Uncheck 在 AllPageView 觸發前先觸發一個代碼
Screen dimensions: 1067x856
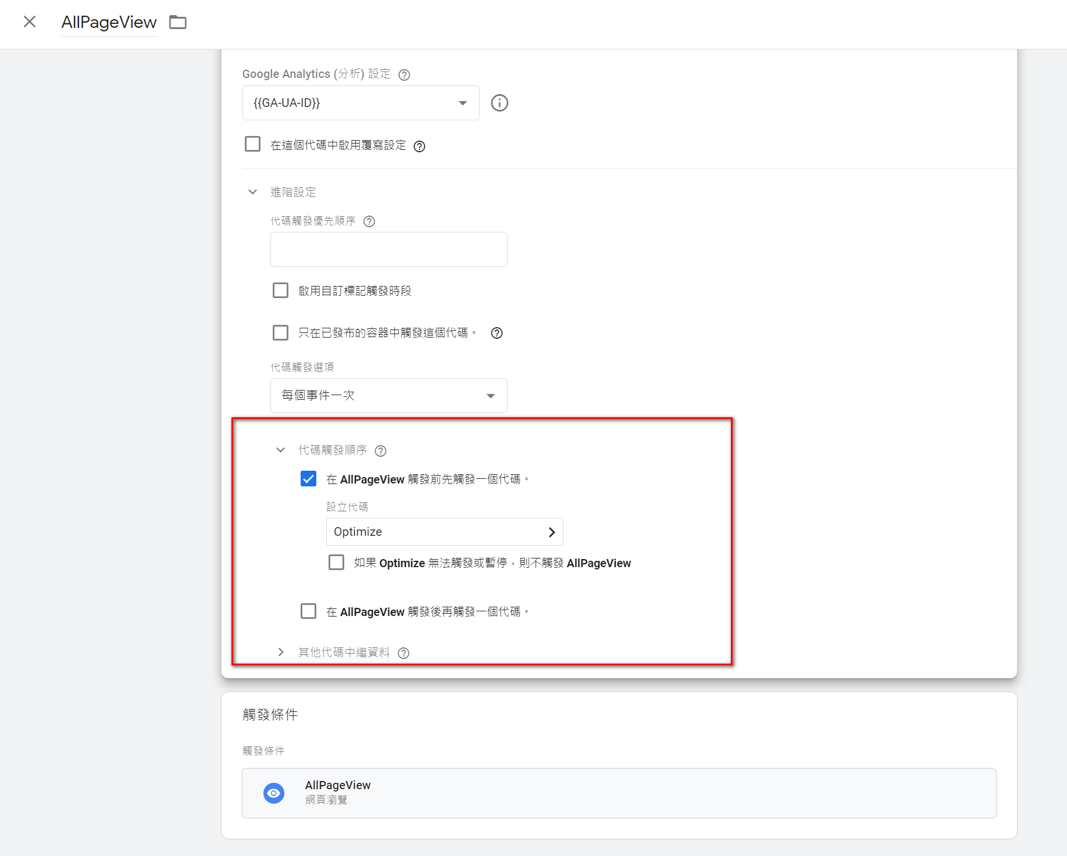[308, 479]
